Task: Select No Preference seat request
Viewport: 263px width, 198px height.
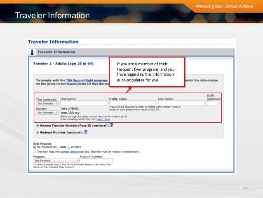Action: [x=35, y=147]
